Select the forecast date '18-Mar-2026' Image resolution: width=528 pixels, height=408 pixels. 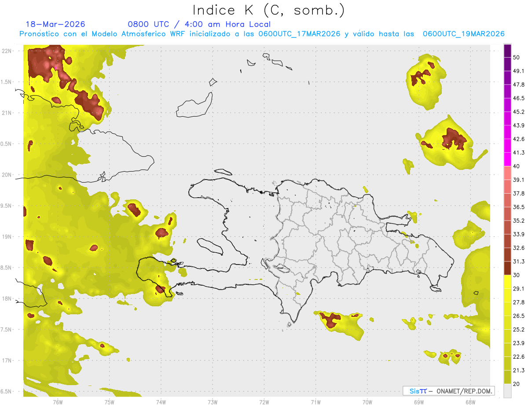[55, 24]
